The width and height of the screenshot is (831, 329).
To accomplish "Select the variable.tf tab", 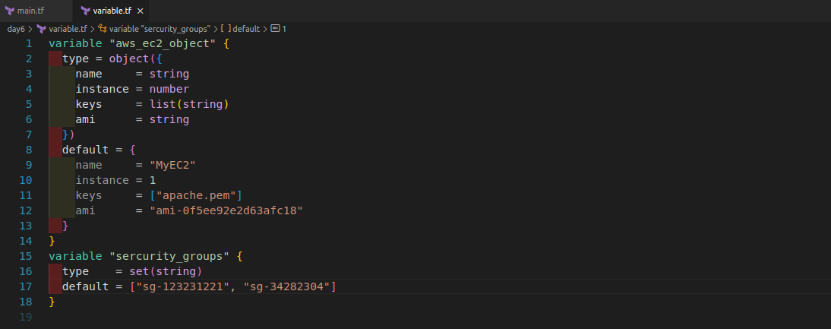I will [110, 11].
